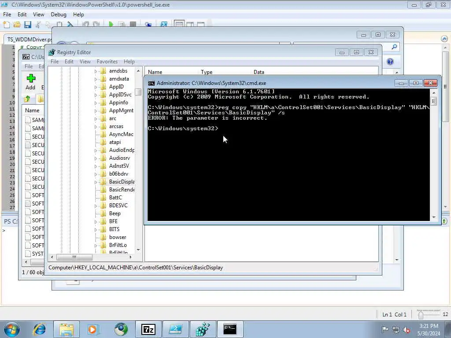Open the Registry Editor File menu
This screenshot has height=338, width=451.
click(54, 62)
